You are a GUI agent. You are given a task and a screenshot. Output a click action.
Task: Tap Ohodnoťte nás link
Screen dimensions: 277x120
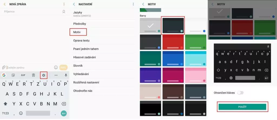coord(104,91)
